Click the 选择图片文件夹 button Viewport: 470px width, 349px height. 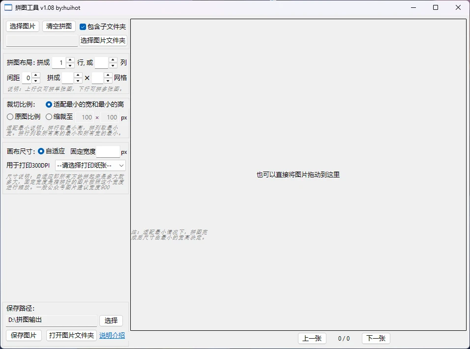103,41
